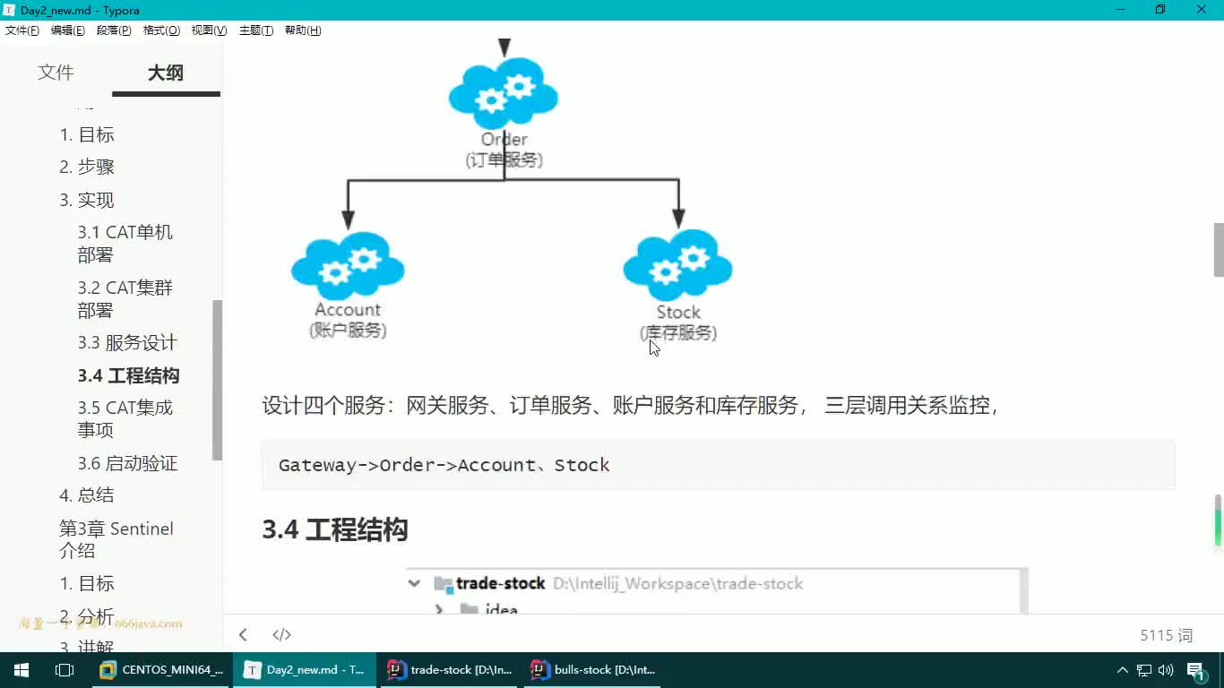Switch to trade-stock IntelliJ taskbar window

450,670
